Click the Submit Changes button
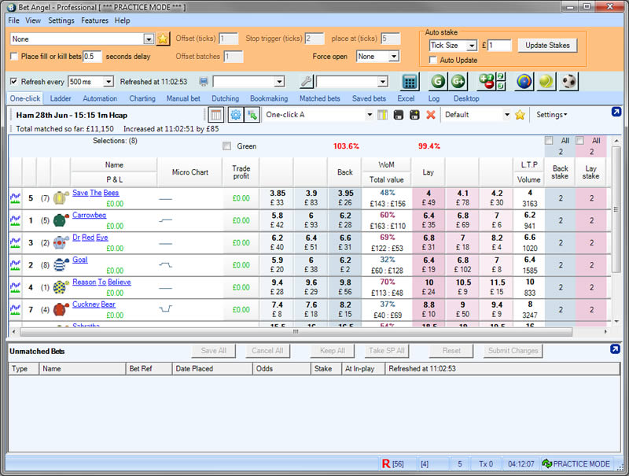This screenshot has width=629, height=476. [x=513, y=351]
